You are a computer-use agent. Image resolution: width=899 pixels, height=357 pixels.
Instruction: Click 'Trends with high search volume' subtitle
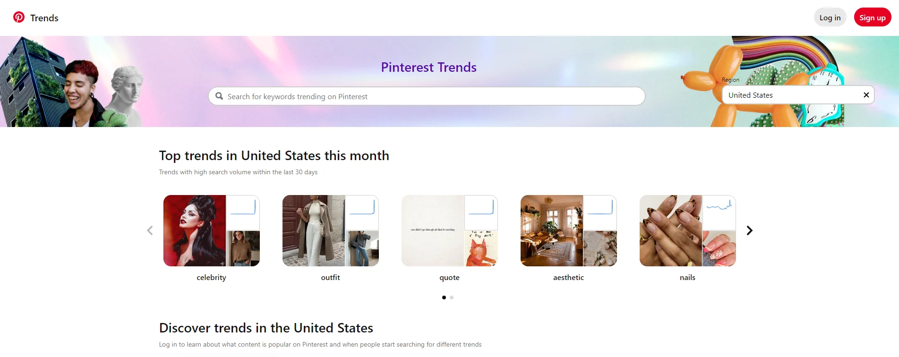[x=238, y=172]
